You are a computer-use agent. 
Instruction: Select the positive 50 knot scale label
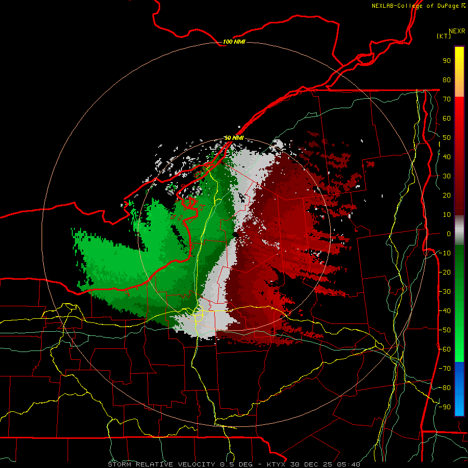pos(447,138)
